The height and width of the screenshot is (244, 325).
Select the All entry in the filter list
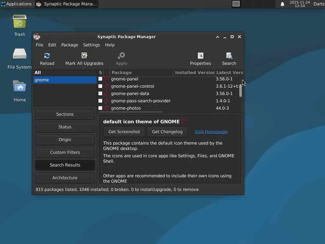pyautogui.click(x=65, y=72)
